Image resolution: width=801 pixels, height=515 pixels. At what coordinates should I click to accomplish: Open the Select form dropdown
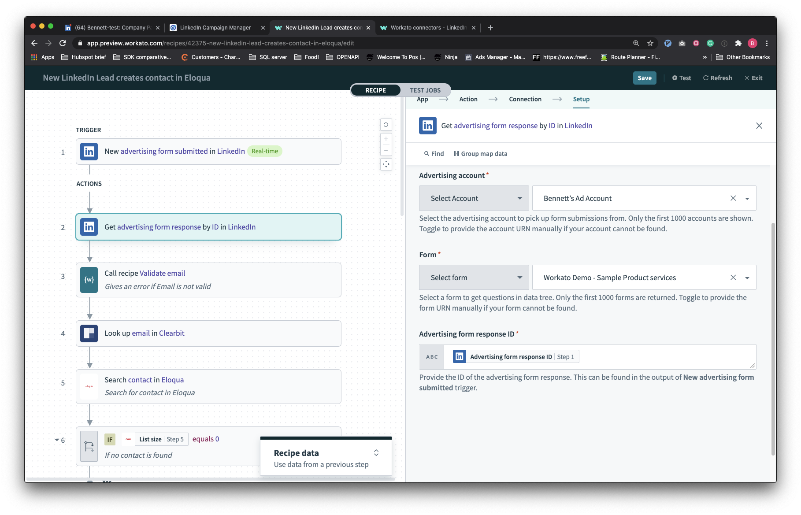tap(474, 277)
